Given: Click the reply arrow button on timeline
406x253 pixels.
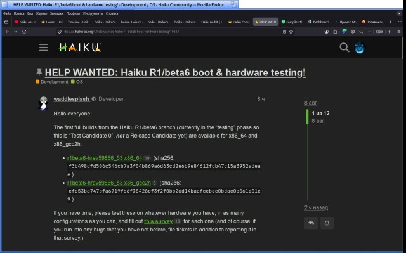Looking at the screenshot, I should (311, 223).
